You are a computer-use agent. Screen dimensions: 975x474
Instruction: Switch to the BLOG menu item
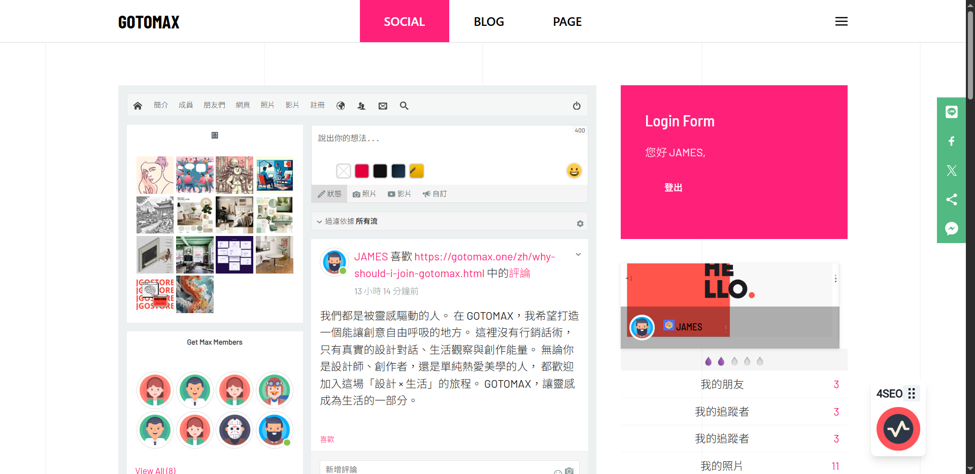(489, 21)
